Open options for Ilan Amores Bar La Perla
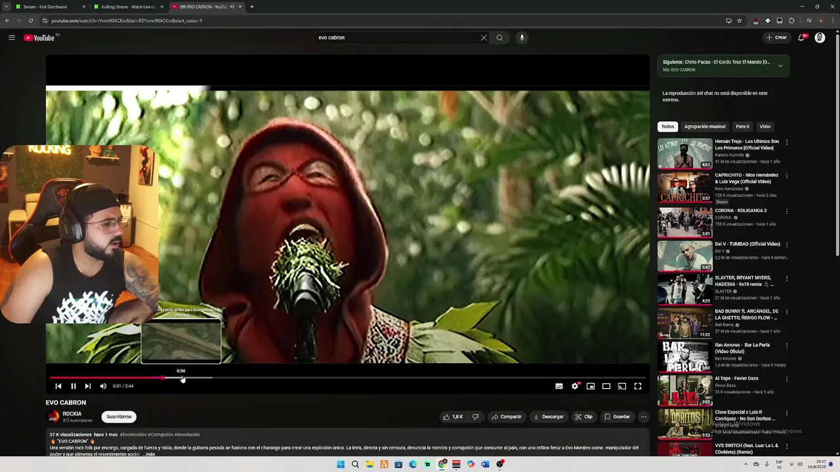This screenshot has width=840, height=472. [x=787, y=345]
